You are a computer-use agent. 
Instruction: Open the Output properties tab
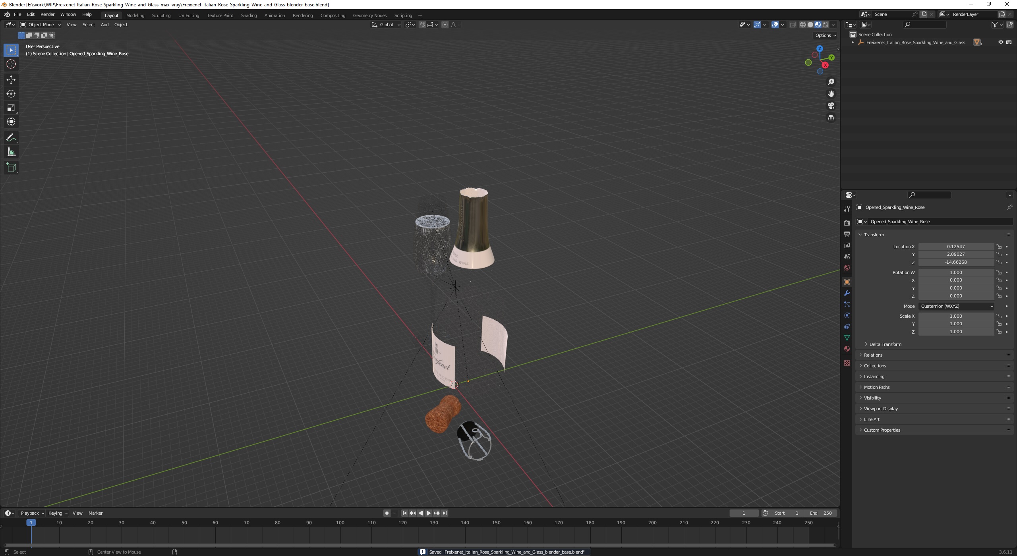coord(847,234)
